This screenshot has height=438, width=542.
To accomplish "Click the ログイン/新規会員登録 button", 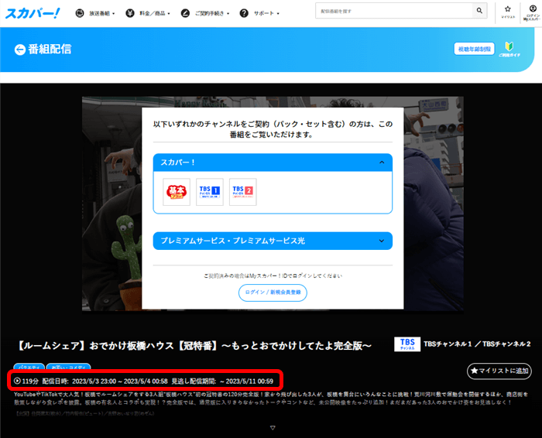I will [x=273, y=293].
